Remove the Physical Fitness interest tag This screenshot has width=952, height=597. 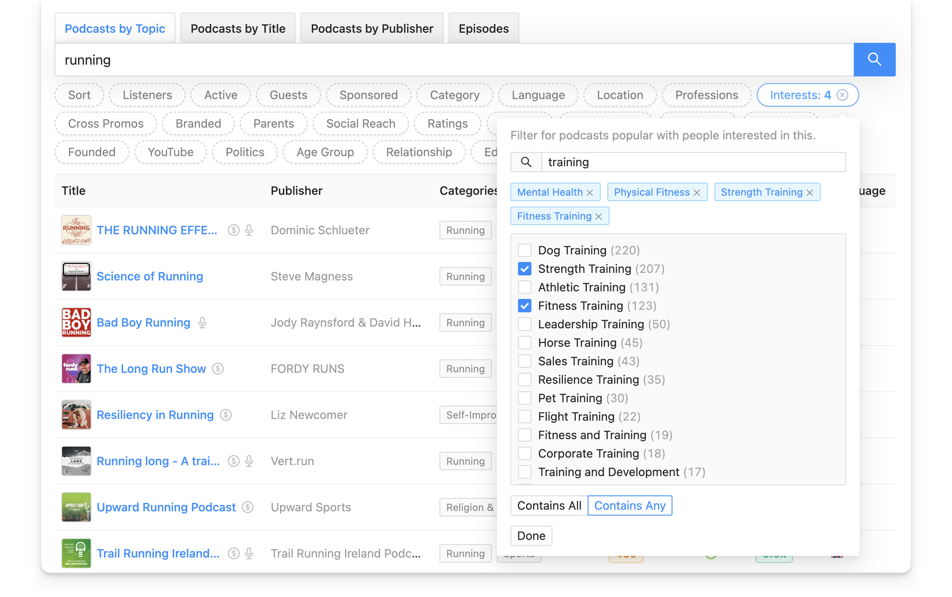[697, 192]
